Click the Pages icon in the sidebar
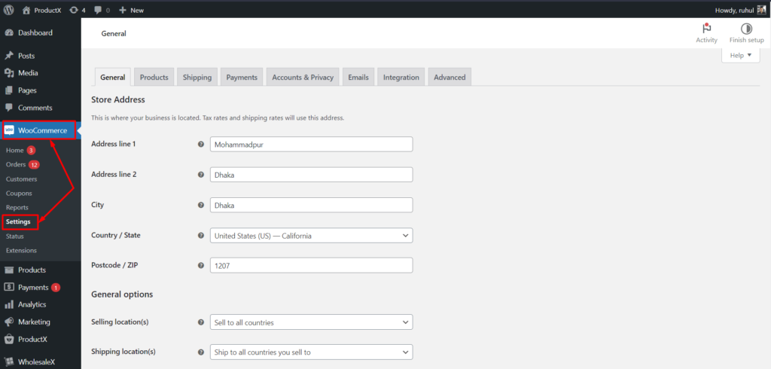 [x=9, y=90]
